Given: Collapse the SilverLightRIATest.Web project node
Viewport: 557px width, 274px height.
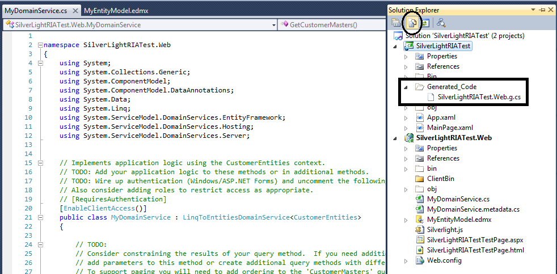Looking at the screenshot, I should [x=396, y=138].
